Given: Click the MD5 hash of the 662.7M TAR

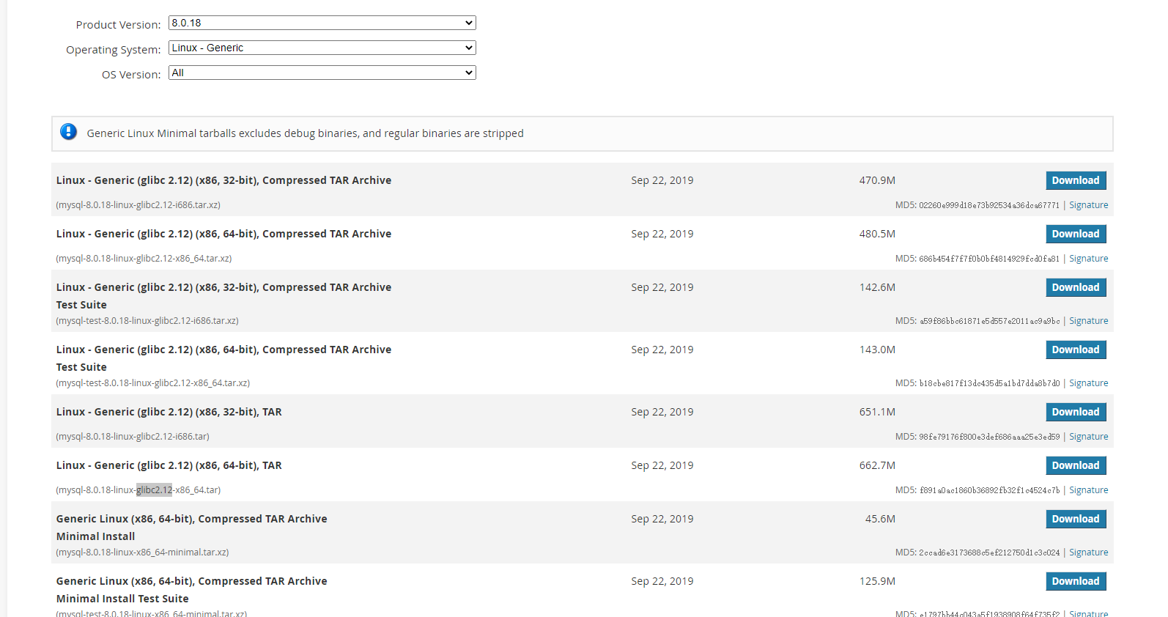Looking at the screenshot, I should (x=989, y=490).
